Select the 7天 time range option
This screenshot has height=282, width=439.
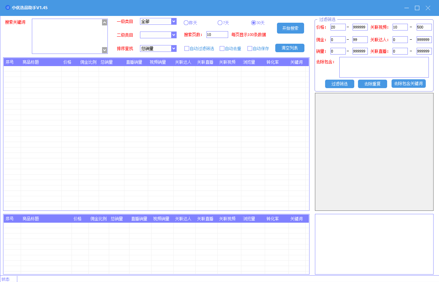(x=220, y=23)
